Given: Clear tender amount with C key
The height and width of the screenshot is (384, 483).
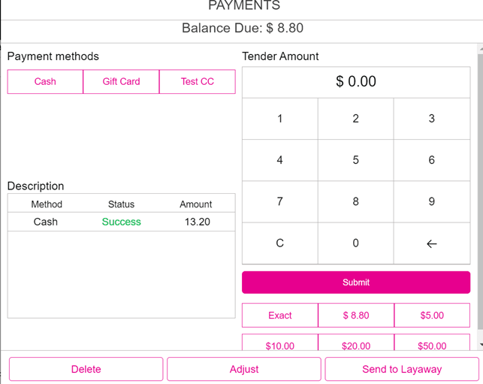Looking at the screenshot, I should point(279,243).
